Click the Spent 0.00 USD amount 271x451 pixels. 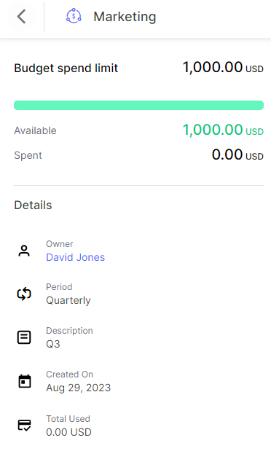(237, 154)
